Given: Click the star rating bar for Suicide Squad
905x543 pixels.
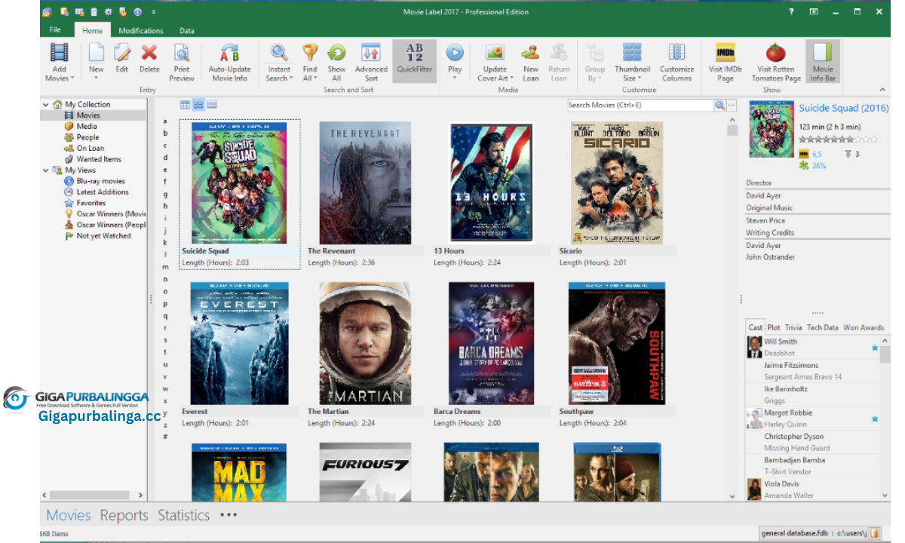Looking at the screenshot, I should pos(838,140).
